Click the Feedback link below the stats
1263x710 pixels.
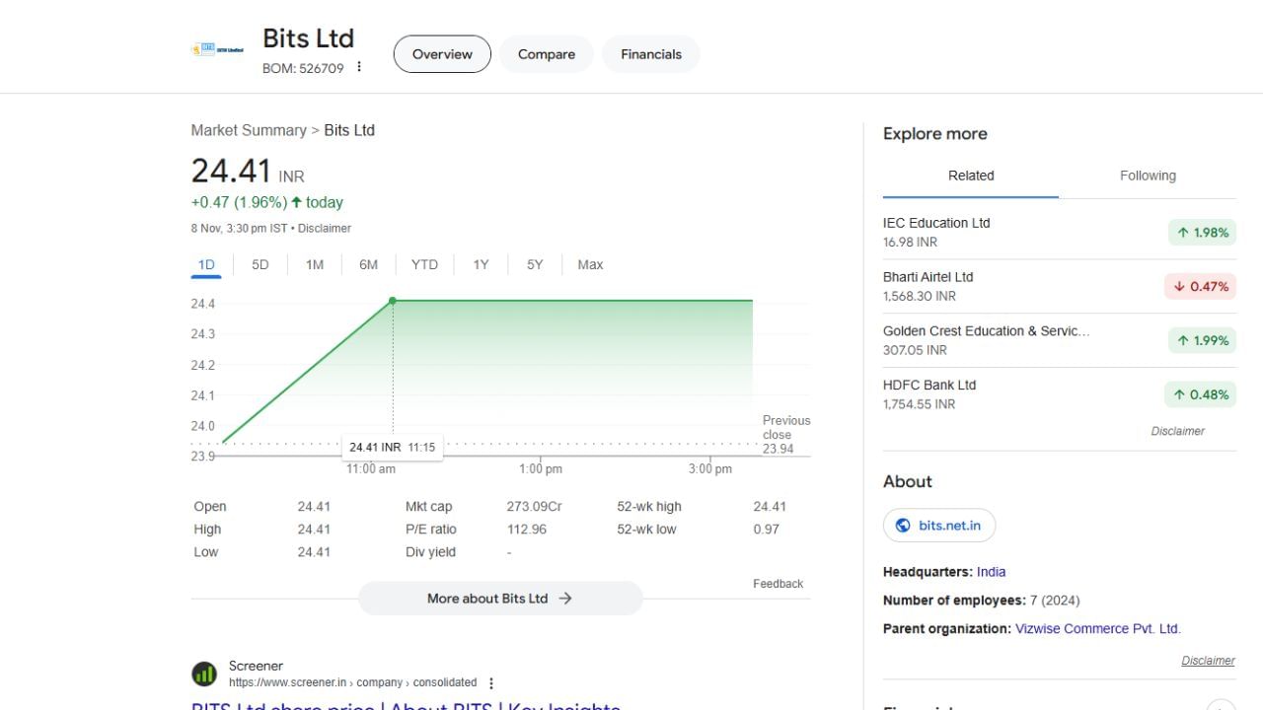779,584
